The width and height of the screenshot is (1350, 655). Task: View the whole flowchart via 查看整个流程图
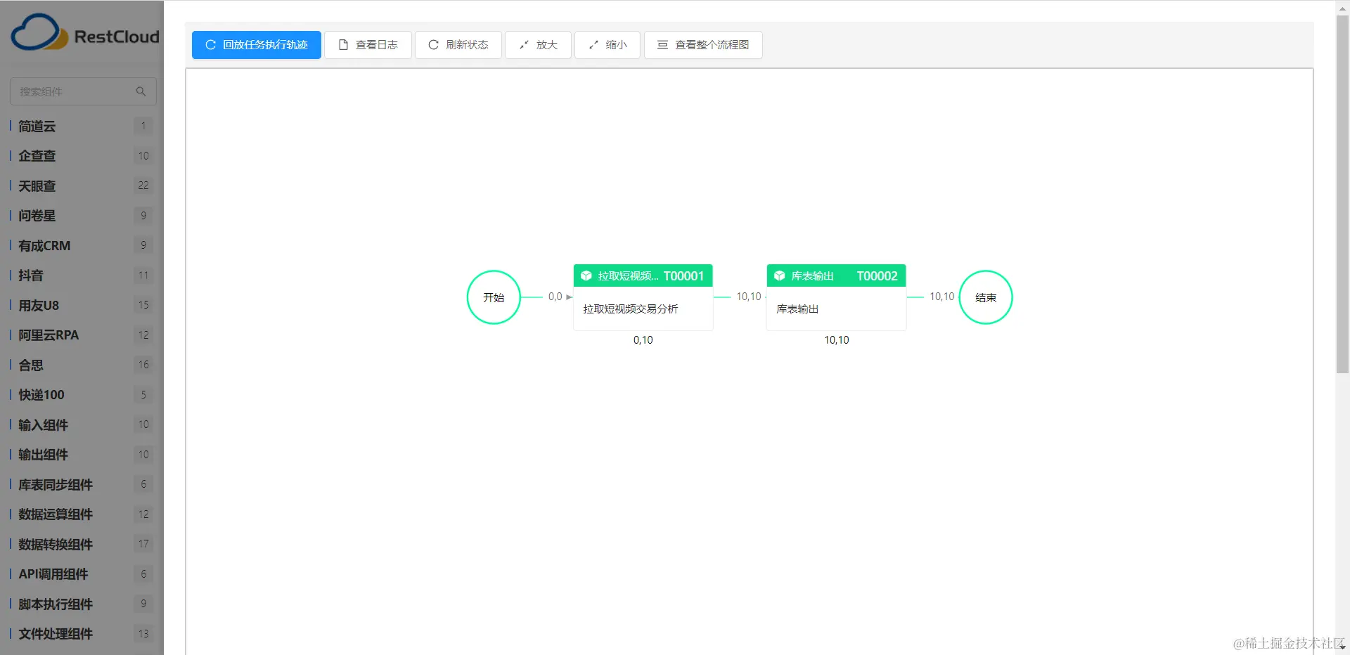point(703,45)
